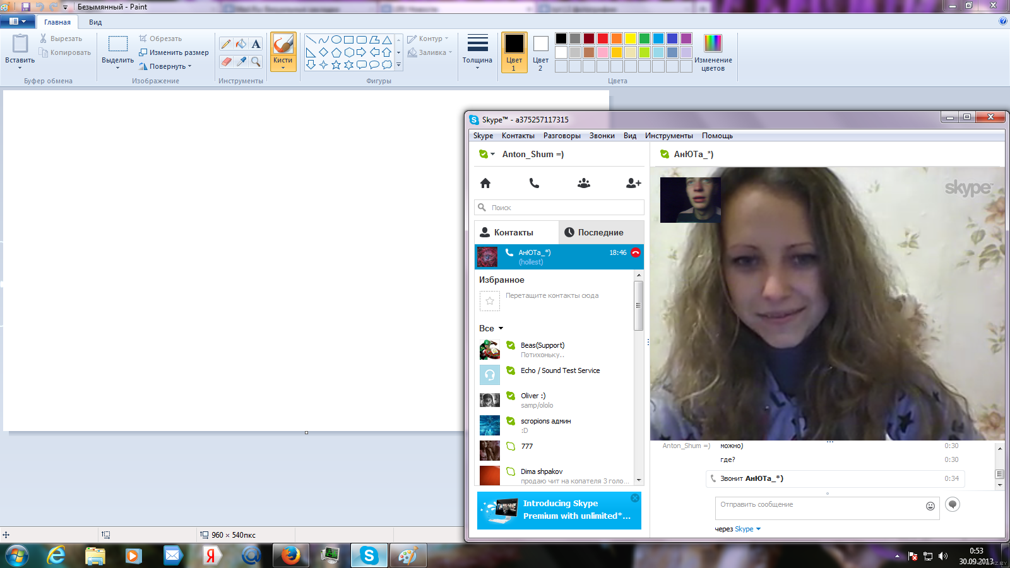1010x568 pixels.
Task: Close the Skype Premium ad banner
Action: [635, 498]
